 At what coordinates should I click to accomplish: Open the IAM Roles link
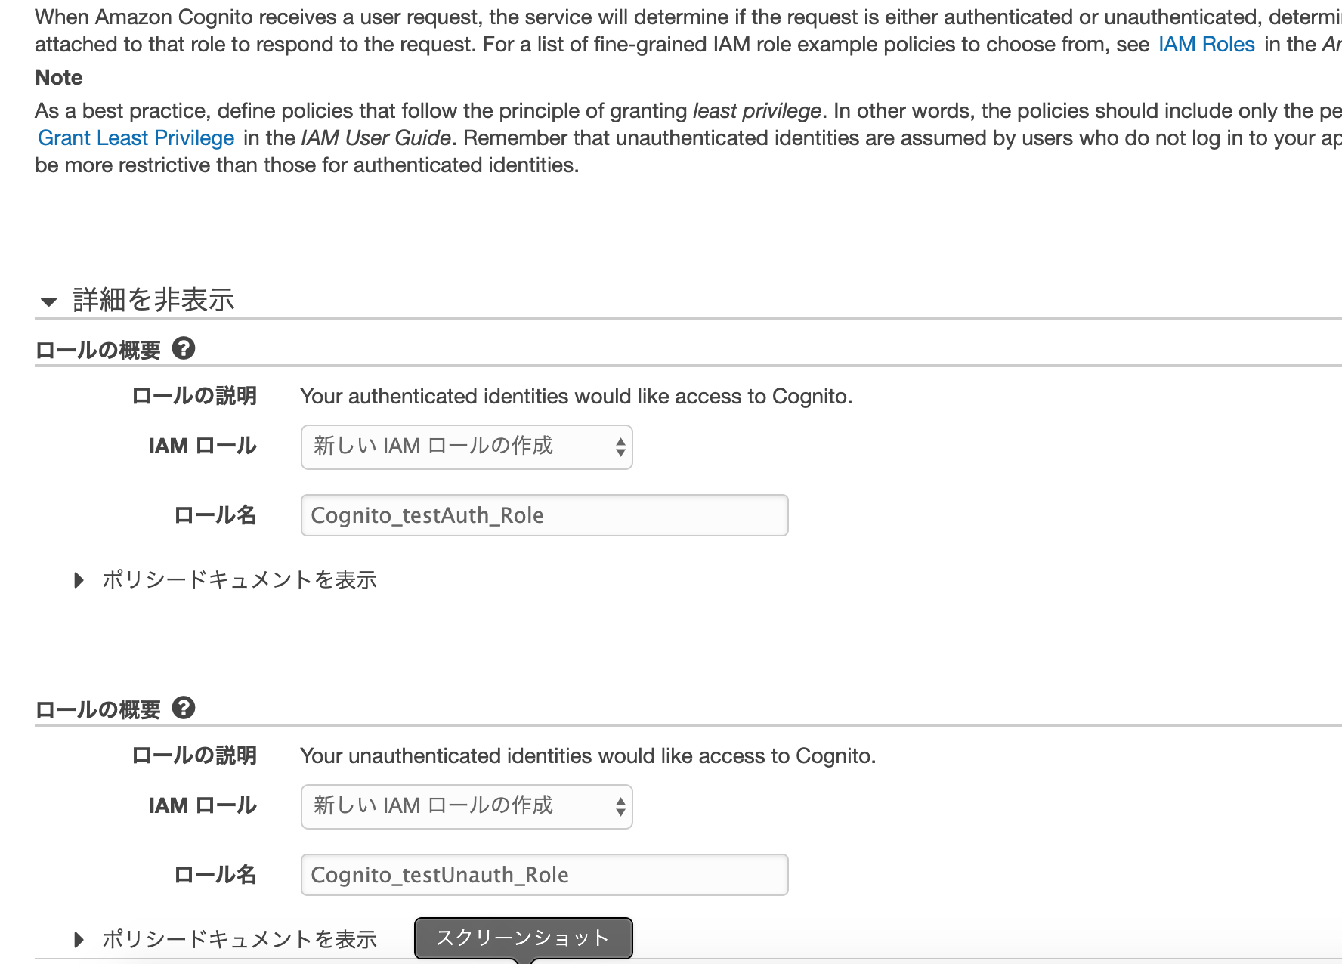tap(1206, 45)
